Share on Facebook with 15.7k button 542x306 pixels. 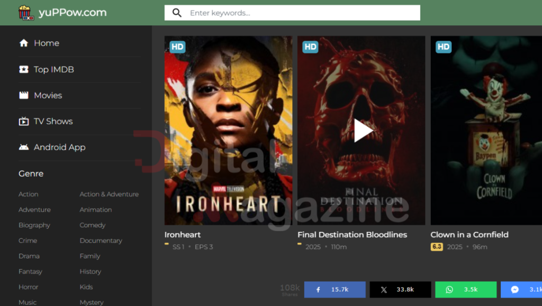(x=335, y=290)
